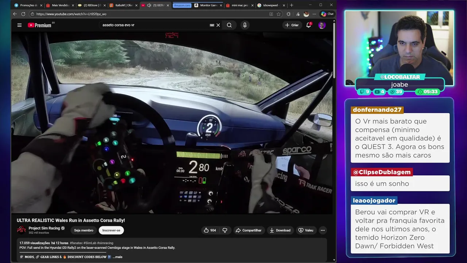Open the browser profile avatar
The height and width of the screenshot is (263, 467).
coord(306,14)
